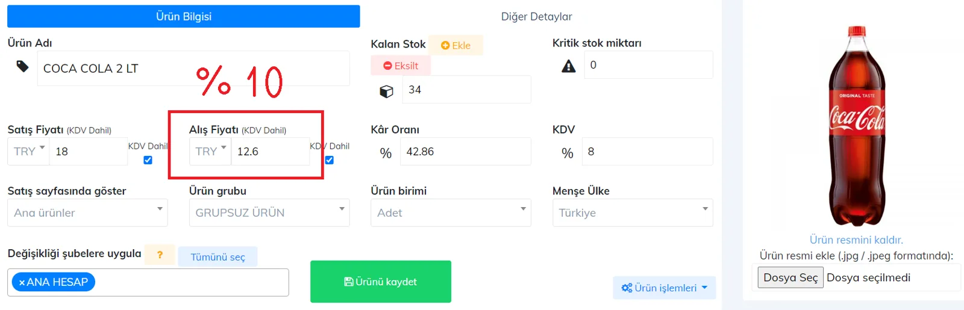Expand Ürün işlemleri dropdown button
This screenshot has width=964, height=310.
[664, 288]
